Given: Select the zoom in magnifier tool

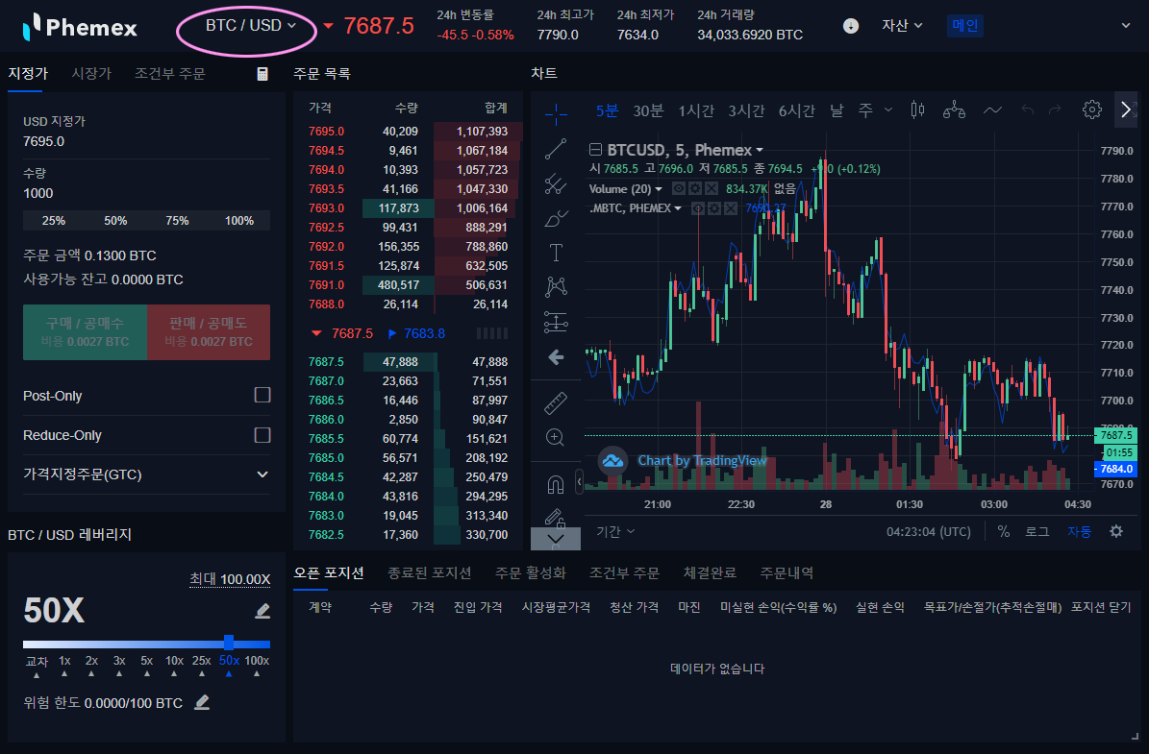Looking at the screenshot, I should pos(556,438).
